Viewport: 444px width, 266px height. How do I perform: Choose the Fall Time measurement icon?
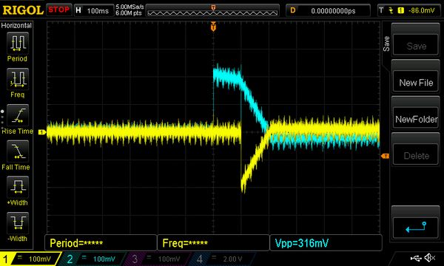18,151
